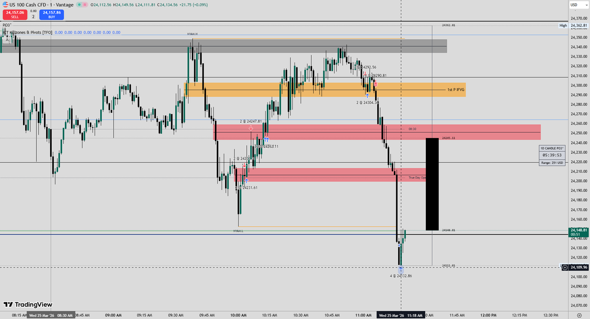This screenshot has height=319, width=590.
Task: Click the 24,100.00 price axis label
Action: (579, 277)
